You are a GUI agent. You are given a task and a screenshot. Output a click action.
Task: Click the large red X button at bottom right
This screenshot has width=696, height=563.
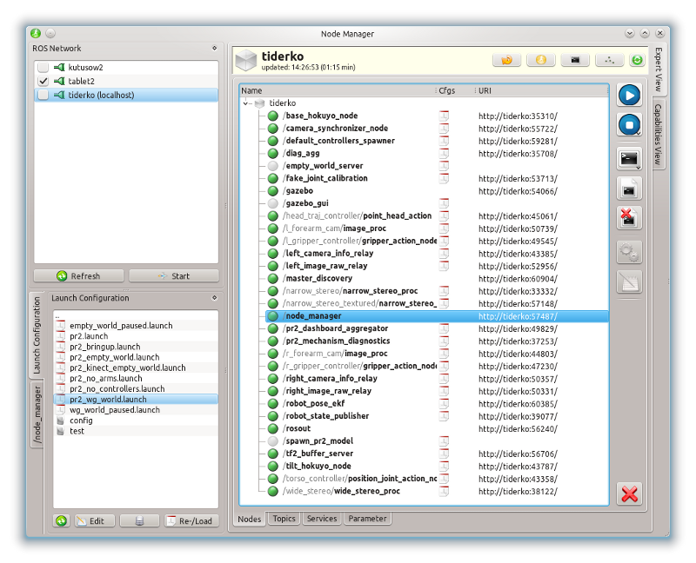[x=629, y=494]
